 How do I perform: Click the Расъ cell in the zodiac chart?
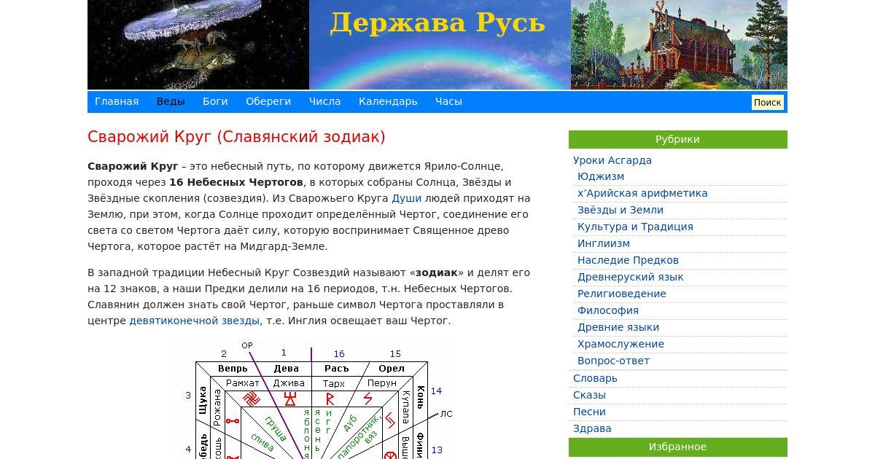click(336, 369)
